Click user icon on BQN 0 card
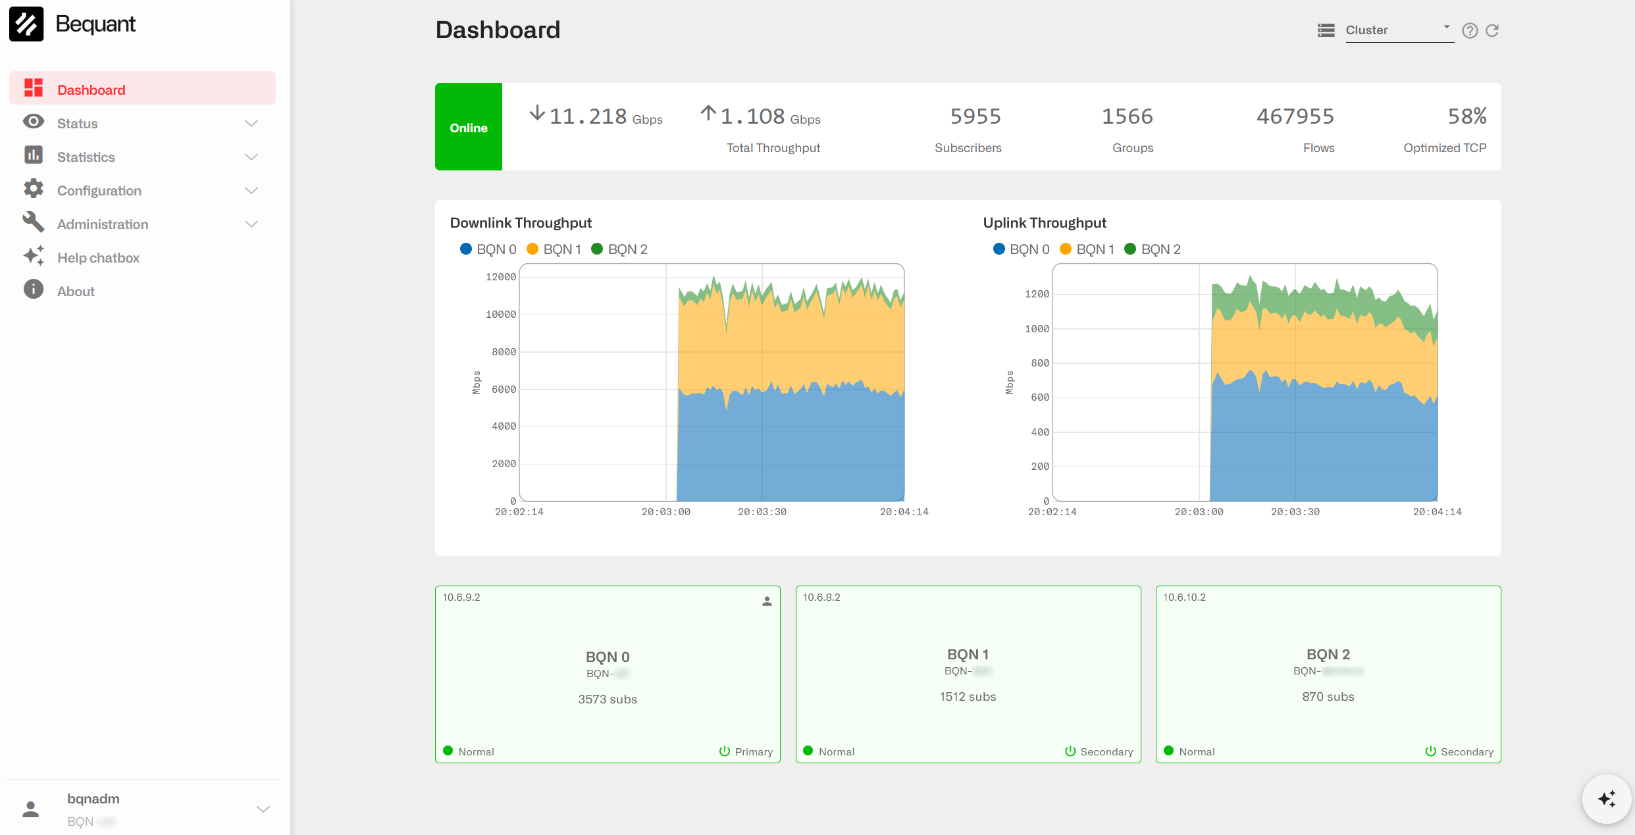 click(767, 601)
